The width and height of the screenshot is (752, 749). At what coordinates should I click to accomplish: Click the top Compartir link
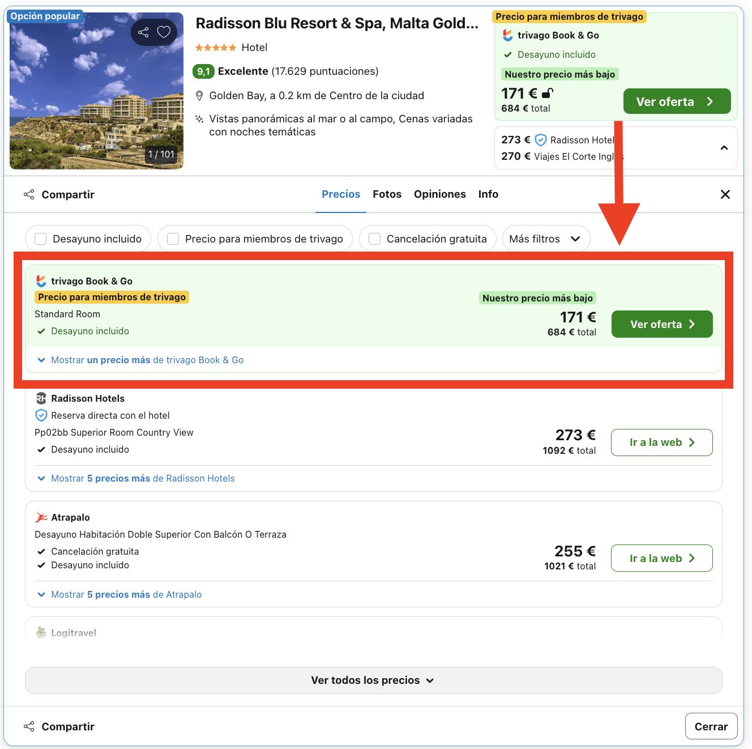[x=68, y=194]
